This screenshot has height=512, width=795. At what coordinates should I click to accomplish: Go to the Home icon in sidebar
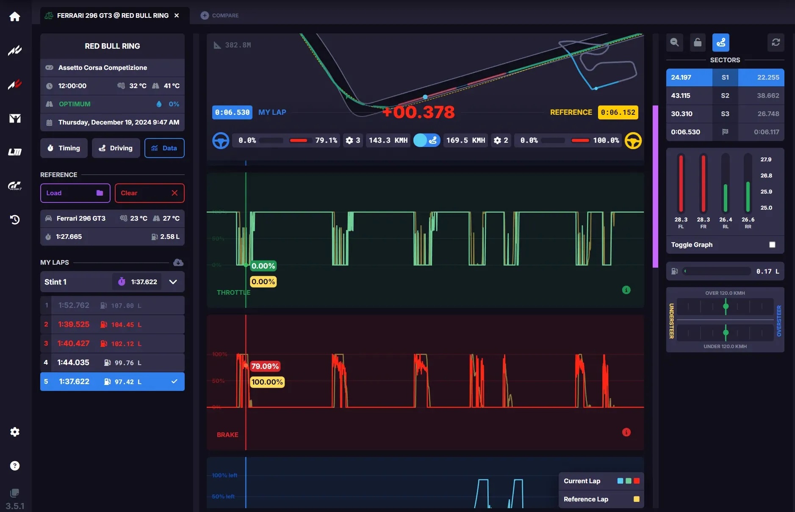15,17
